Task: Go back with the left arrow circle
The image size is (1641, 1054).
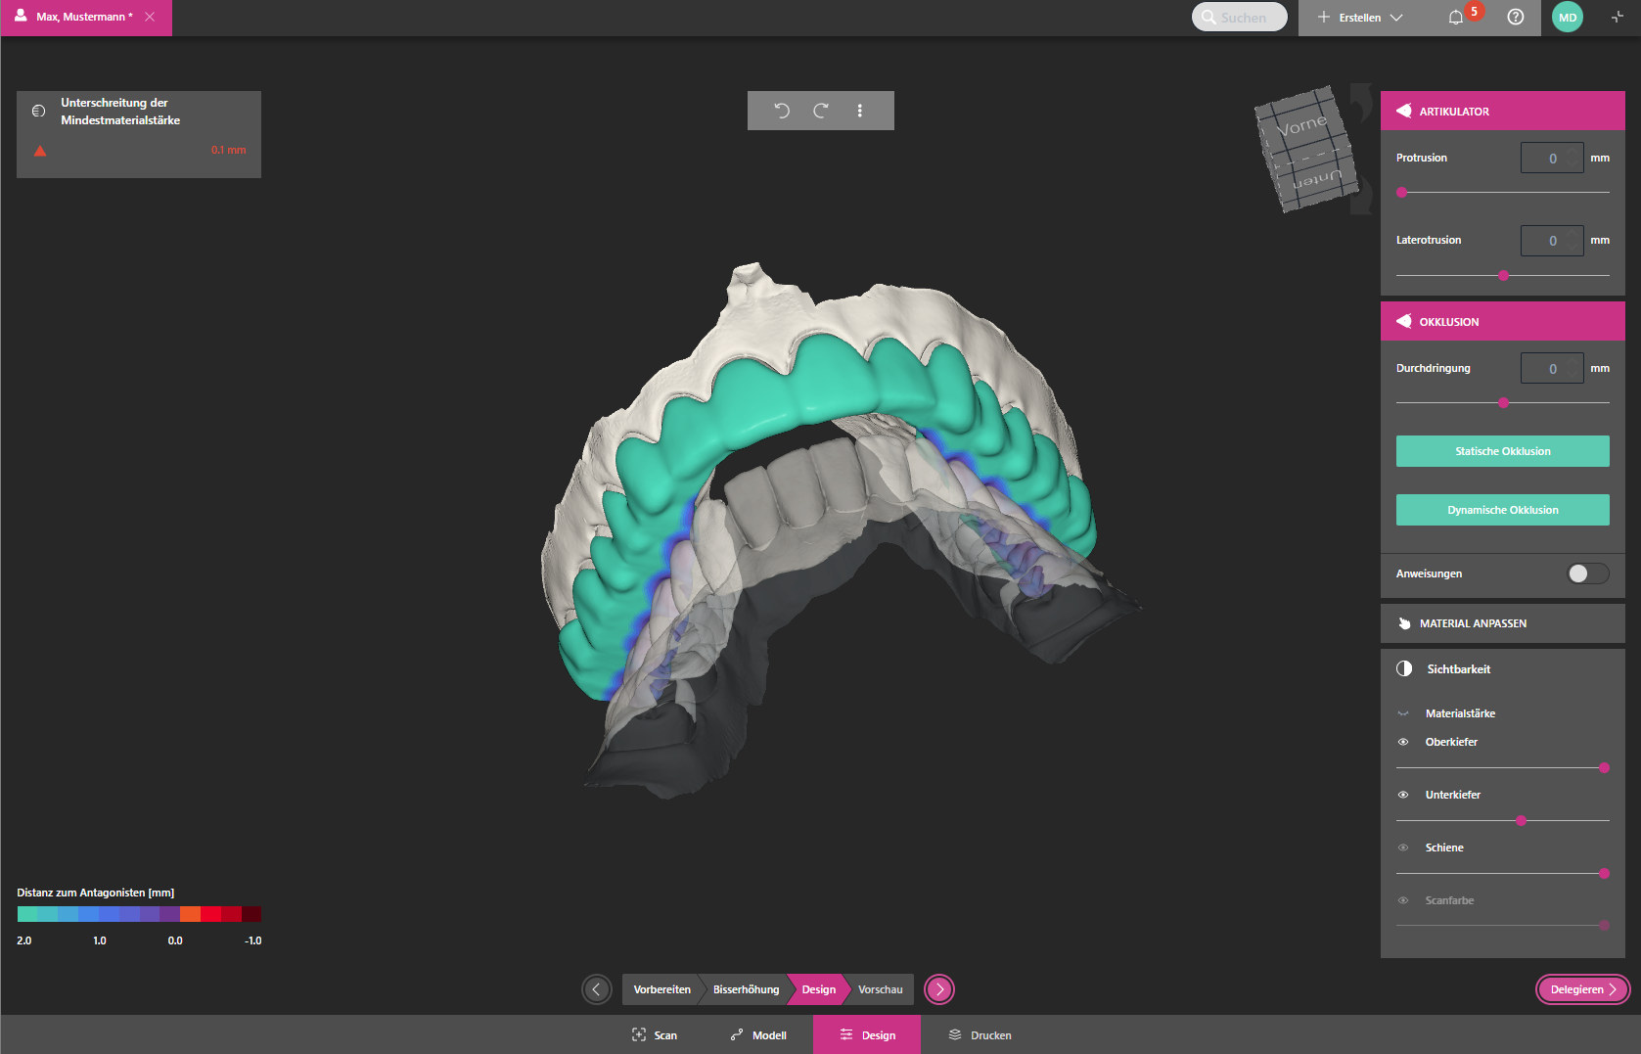Action: point(597,989)
